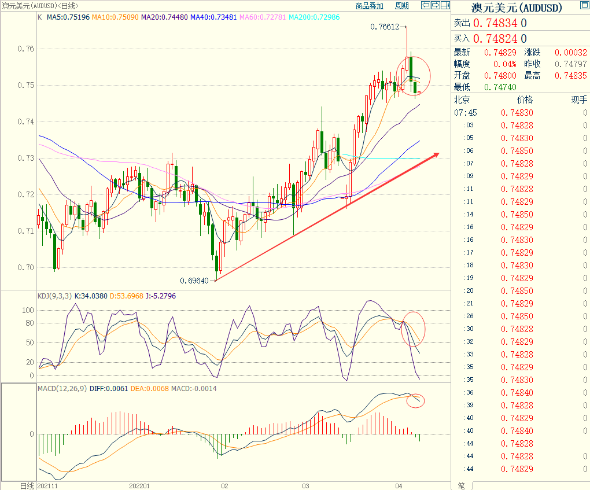Click the 0.76 price axis label
The image size is (590, 490).
coord(25,49)
